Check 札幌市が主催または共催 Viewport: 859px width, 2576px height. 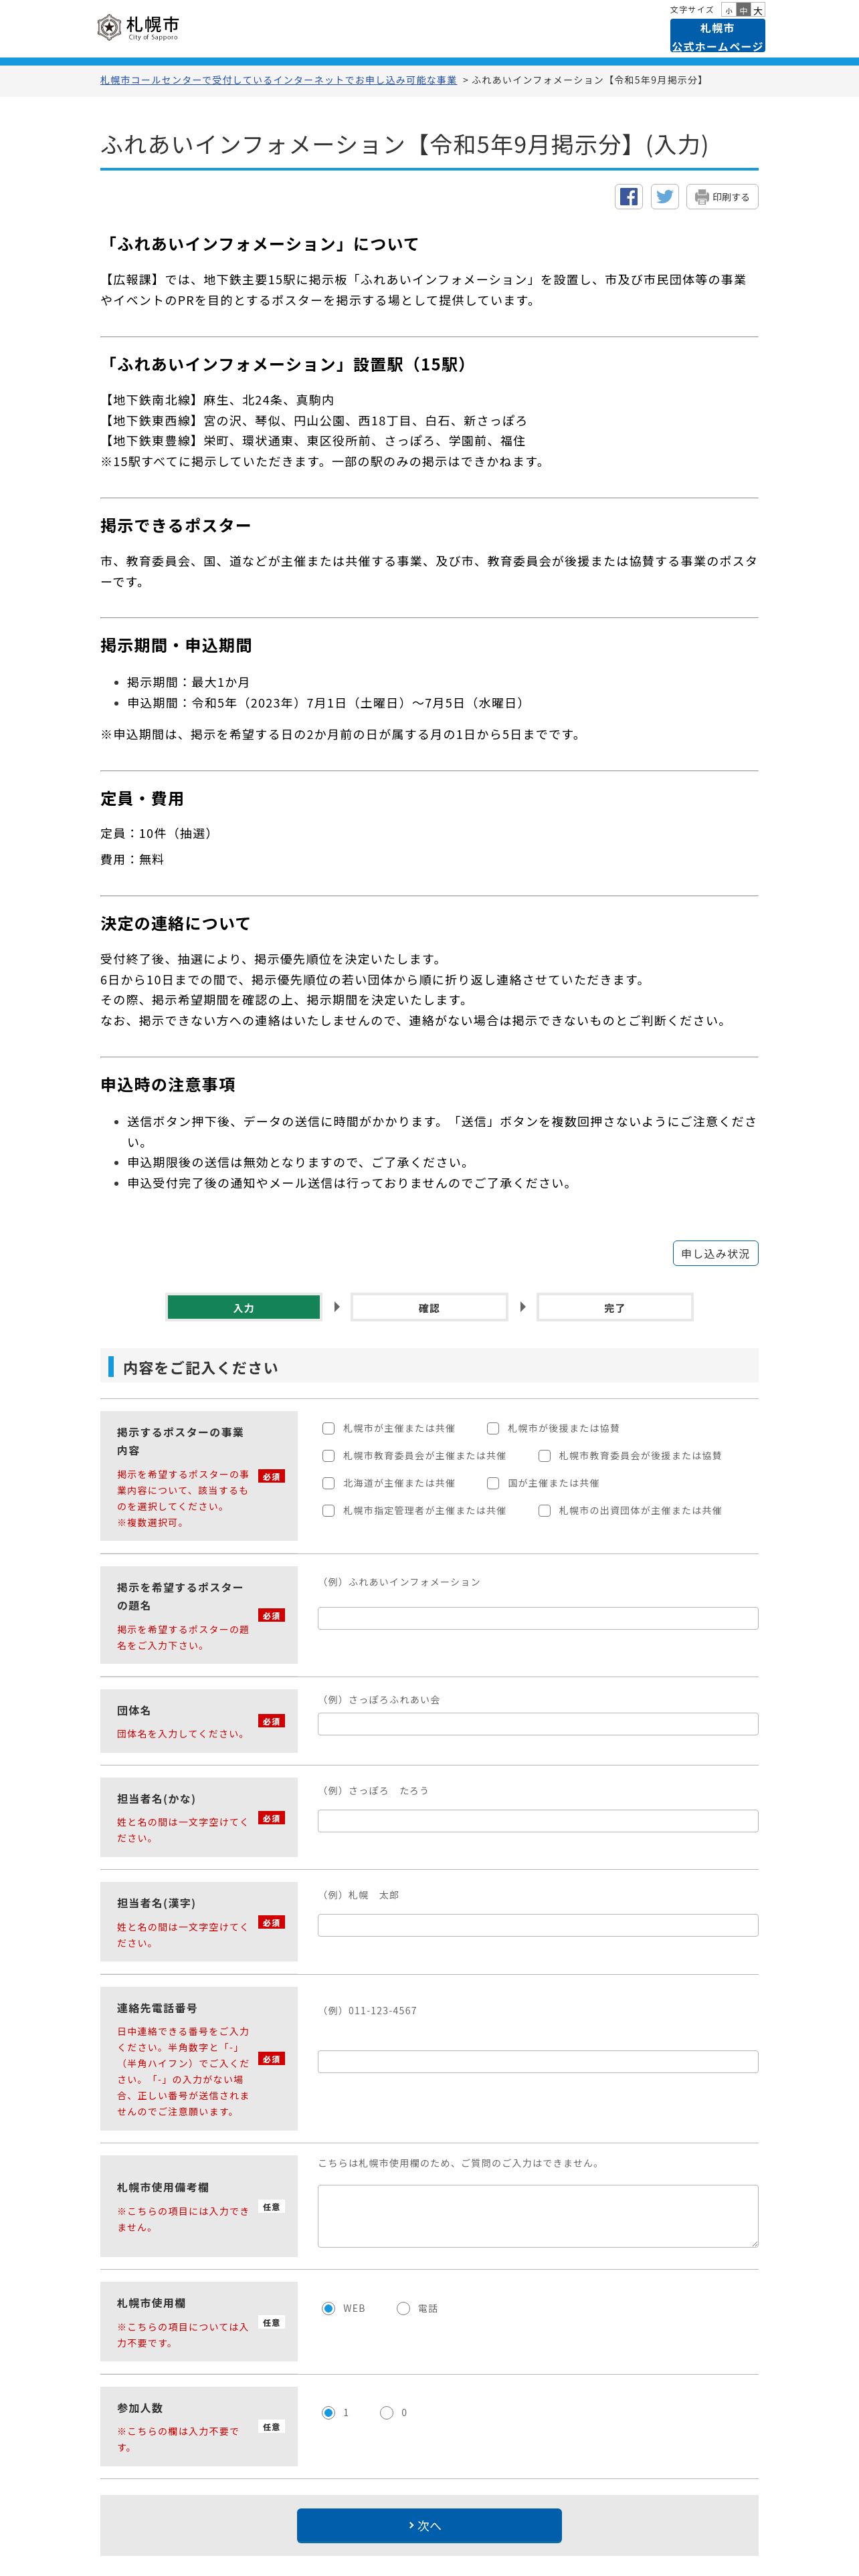click(x=328, y=1428)
